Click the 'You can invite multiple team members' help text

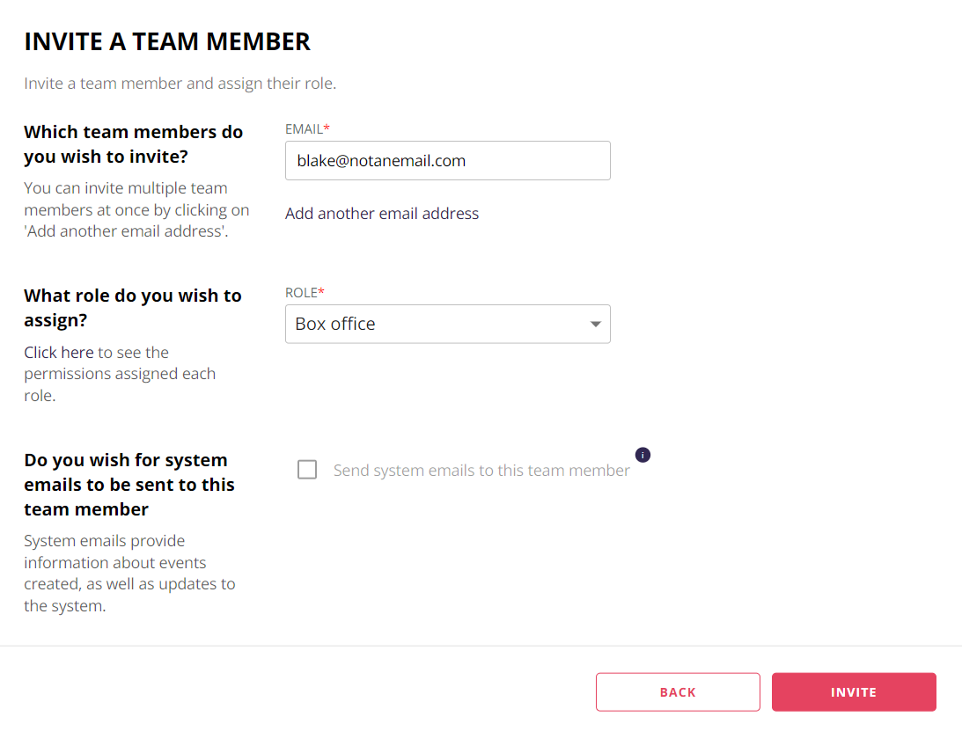coord(136,209)
